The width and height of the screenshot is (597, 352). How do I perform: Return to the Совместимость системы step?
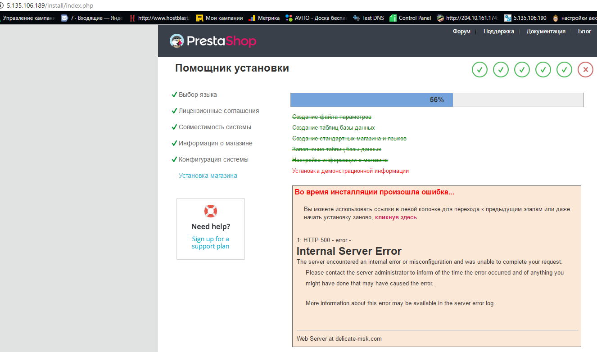point(215,127)
